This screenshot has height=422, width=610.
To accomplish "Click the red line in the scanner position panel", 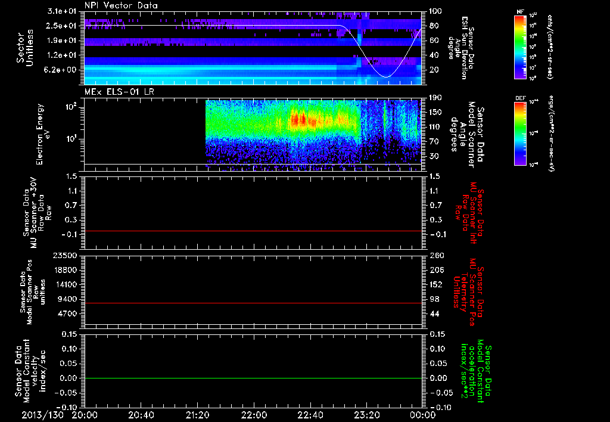I will point(253,303).
